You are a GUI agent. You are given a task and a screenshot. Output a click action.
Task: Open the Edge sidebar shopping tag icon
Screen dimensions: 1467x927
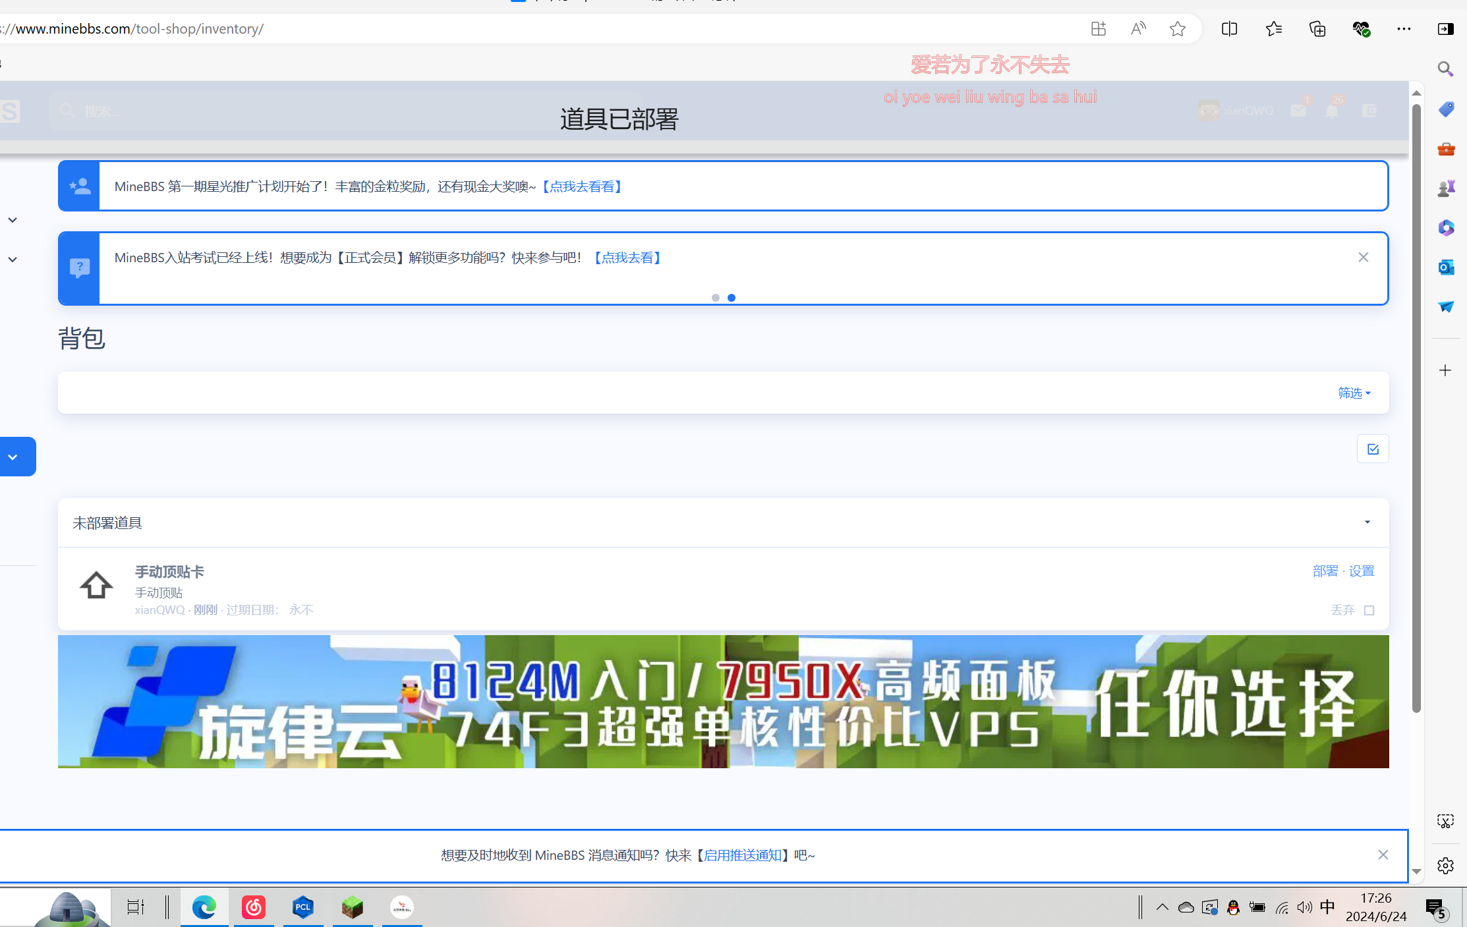[x=1445, y=109]
